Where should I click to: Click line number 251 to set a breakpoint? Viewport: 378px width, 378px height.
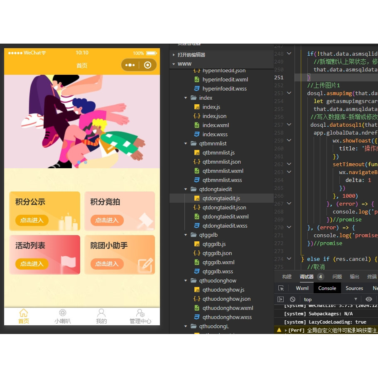279,77
